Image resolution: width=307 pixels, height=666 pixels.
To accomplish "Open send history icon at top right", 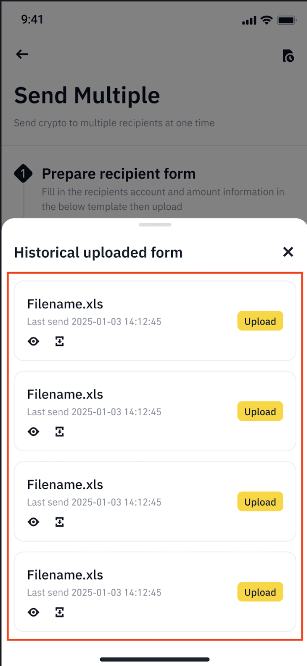I will pos(288,55).
